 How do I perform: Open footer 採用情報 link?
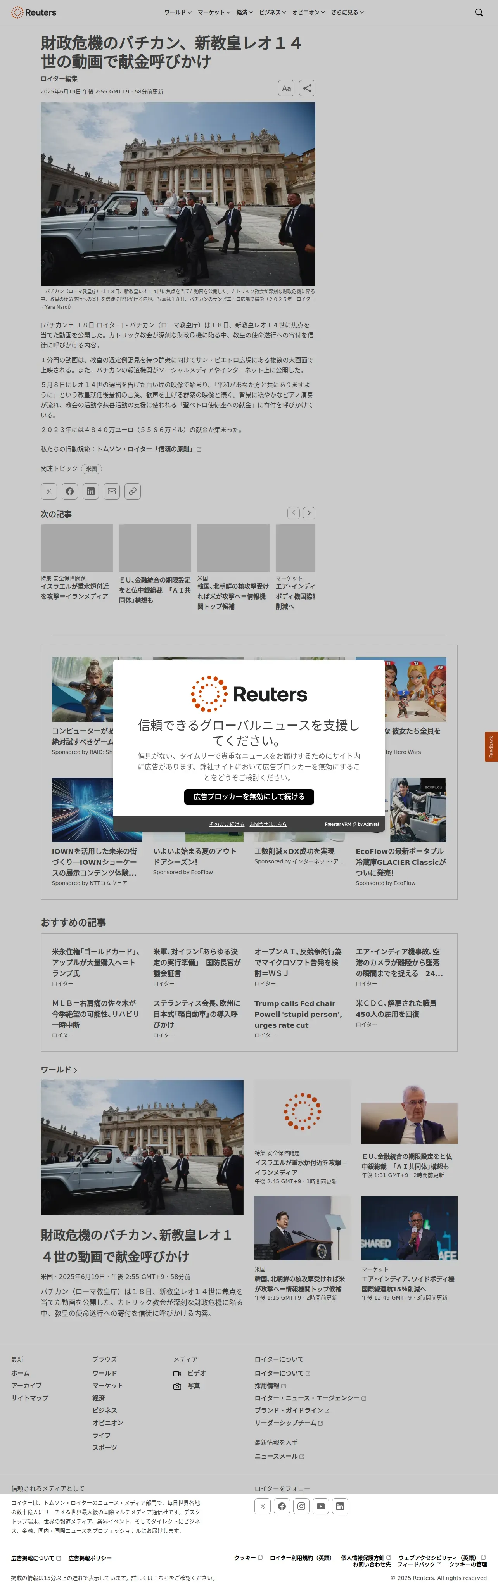click(x=270, y=1386)
